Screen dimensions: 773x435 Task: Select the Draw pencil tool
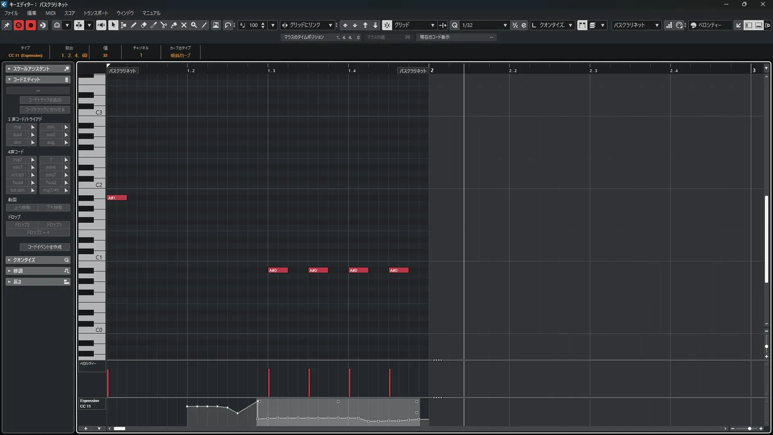tap(134, 25)
